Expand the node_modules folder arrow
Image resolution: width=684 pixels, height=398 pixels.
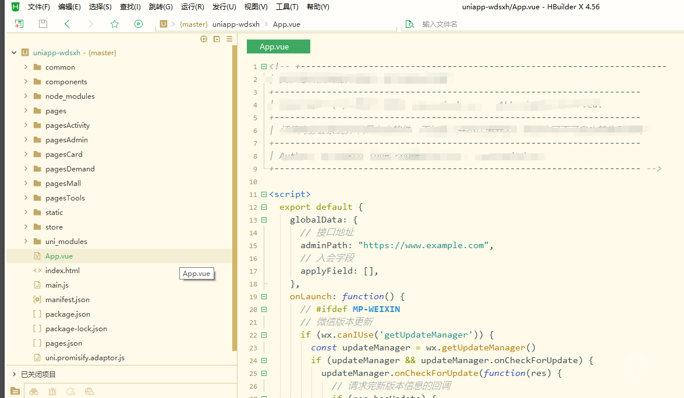[x=26, y=96]
